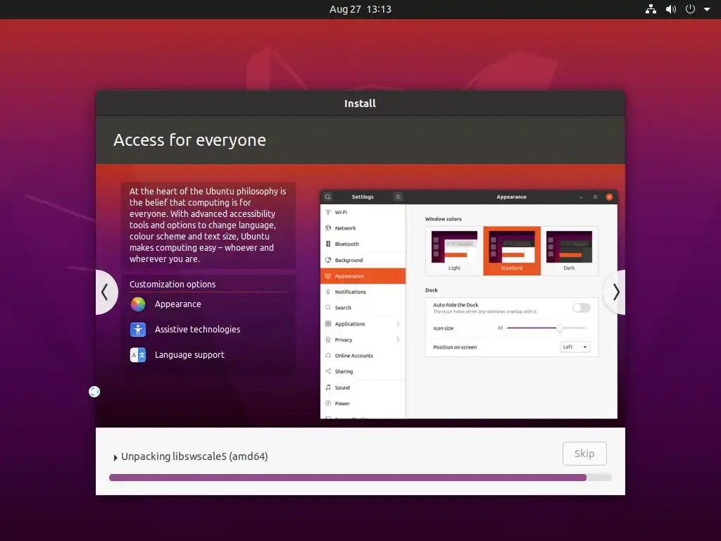The height and width of the screenshot is (541, 721).
Task: Expand the Unpacking libswscale5 details triangle
Action: pos(115,457)
